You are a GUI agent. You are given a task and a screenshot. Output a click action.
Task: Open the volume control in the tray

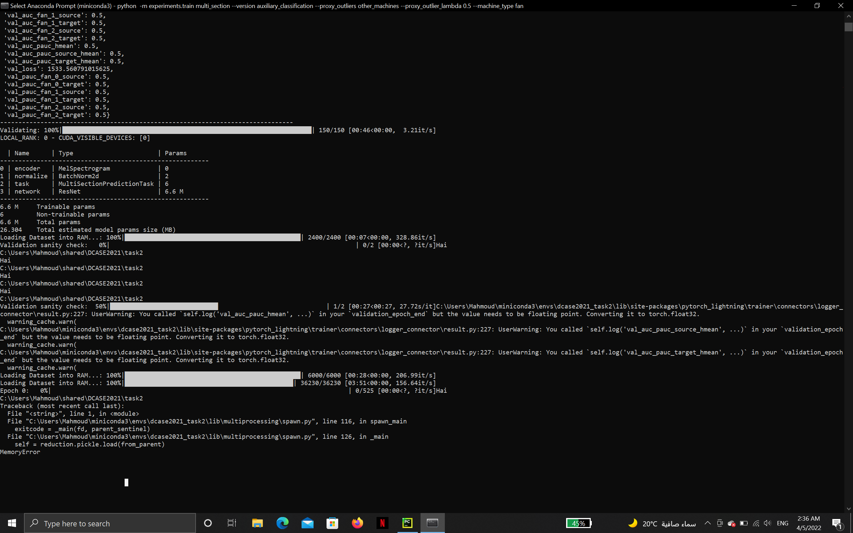click(768, 523)
